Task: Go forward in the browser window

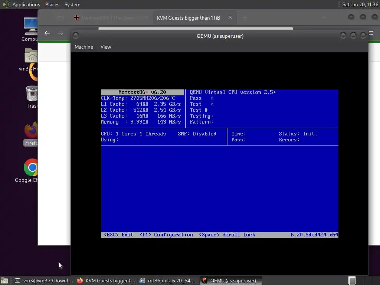Action: click(x=60, y=33)
